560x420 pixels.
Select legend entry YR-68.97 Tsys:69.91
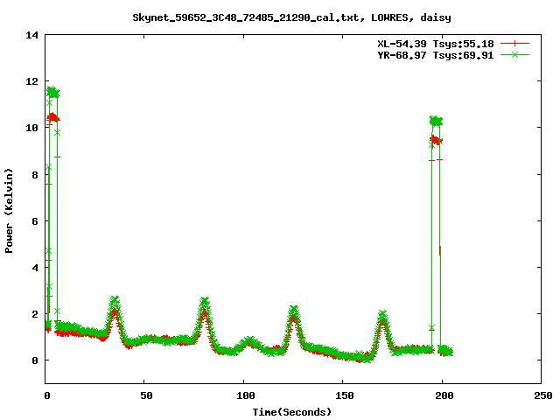click(436, 55)
